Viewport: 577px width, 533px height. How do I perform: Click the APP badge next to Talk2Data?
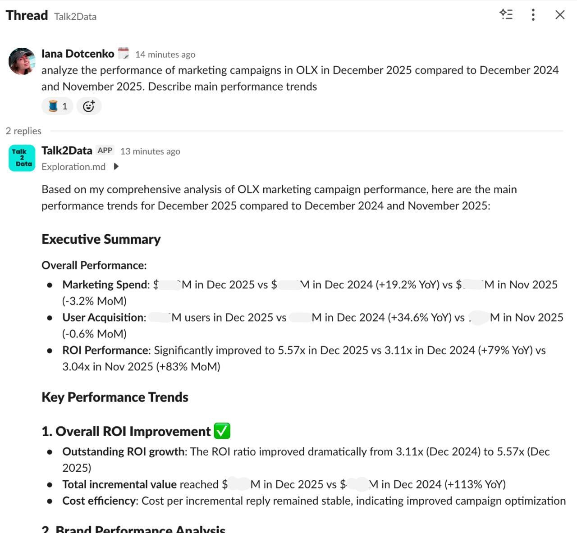(105, 150)
